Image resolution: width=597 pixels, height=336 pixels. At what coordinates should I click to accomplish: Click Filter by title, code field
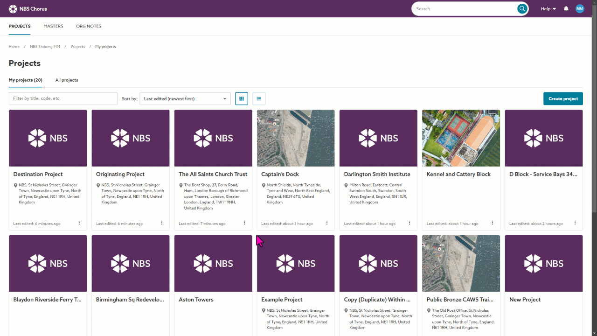coord(63,98)
